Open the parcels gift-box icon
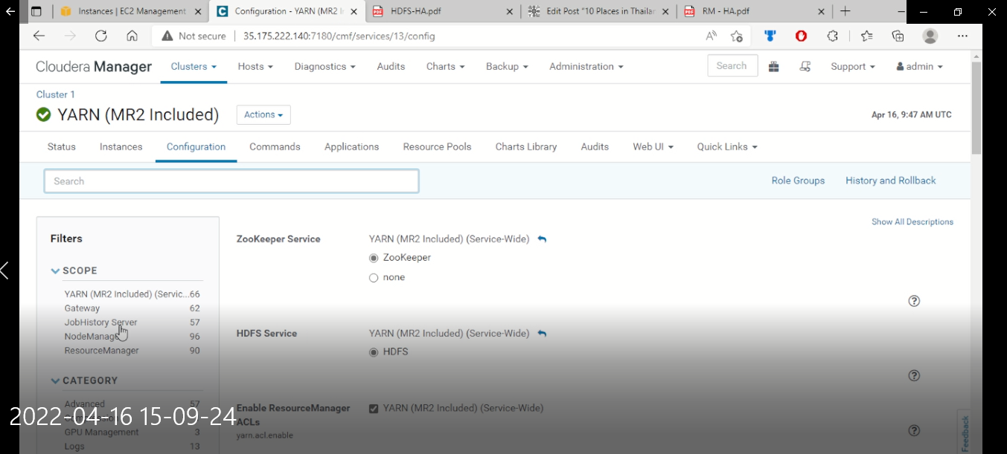The width and height of the screenshot is (1007, 454). point(774,66)
